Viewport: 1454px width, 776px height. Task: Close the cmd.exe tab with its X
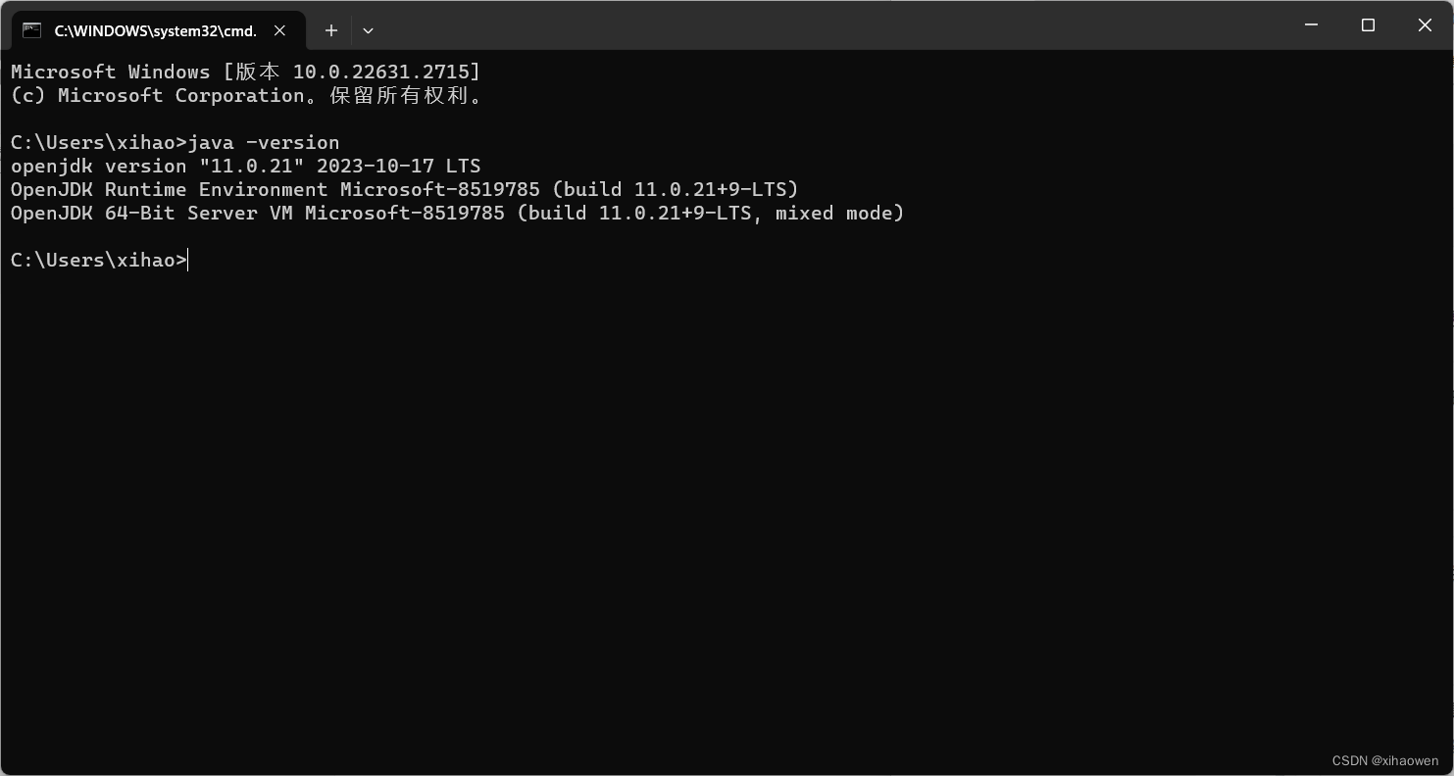tap(279, 30)
